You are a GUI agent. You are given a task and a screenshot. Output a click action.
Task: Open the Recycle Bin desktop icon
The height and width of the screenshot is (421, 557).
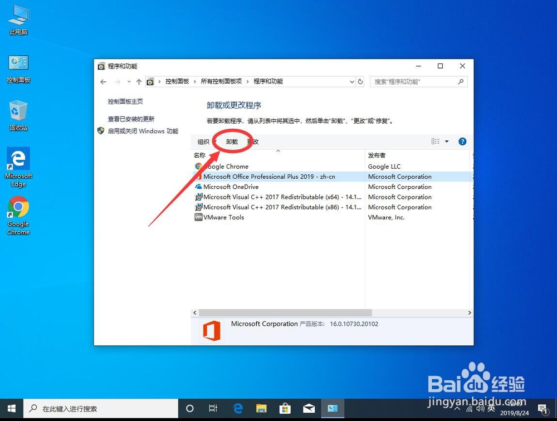[x=18, y=116]
